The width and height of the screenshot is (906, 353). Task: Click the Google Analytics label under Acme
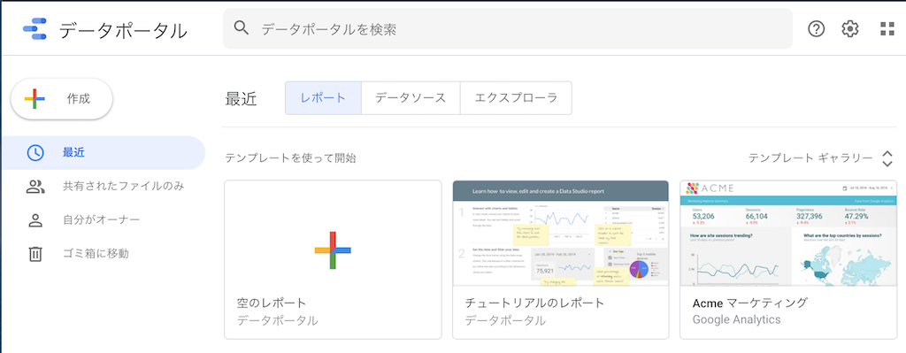[x=737, y=319]
